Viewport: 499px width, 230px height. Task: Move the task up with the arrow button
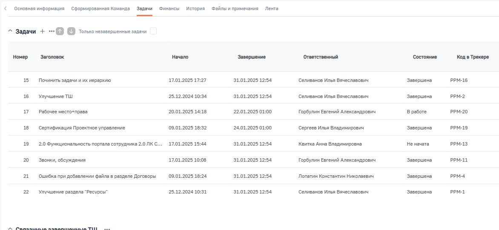tap(60, 31)
